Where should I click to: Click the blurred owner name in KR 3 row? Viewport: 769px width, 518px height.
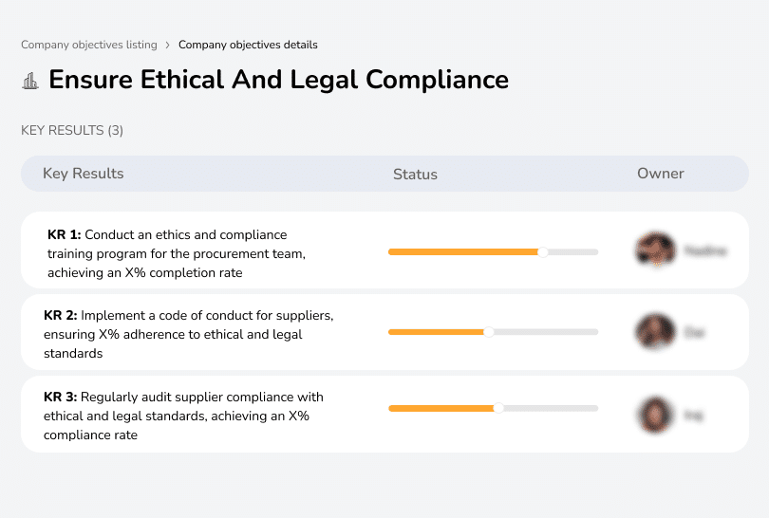(693, 416)
